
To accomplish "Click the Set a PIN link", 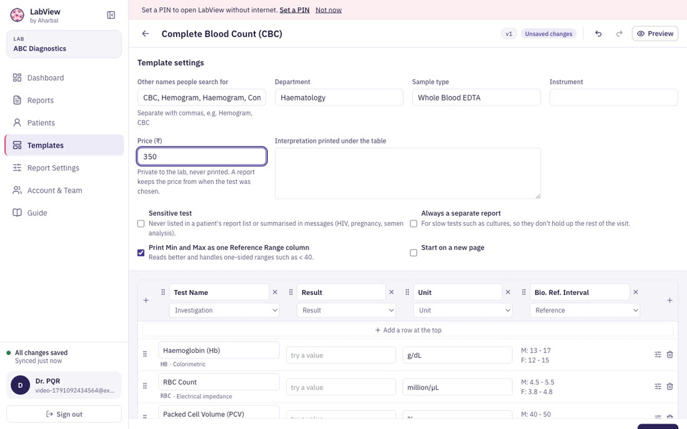I will pyautogui.click(x=294, y=9).
